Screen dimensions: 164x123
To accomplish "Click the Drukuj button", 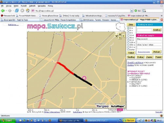I will click(x=140, y=57).
